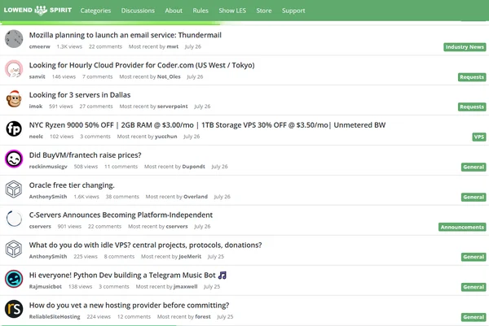Click the Announcements category tag
Screen dimensions: 489x326
click(462, 227)
